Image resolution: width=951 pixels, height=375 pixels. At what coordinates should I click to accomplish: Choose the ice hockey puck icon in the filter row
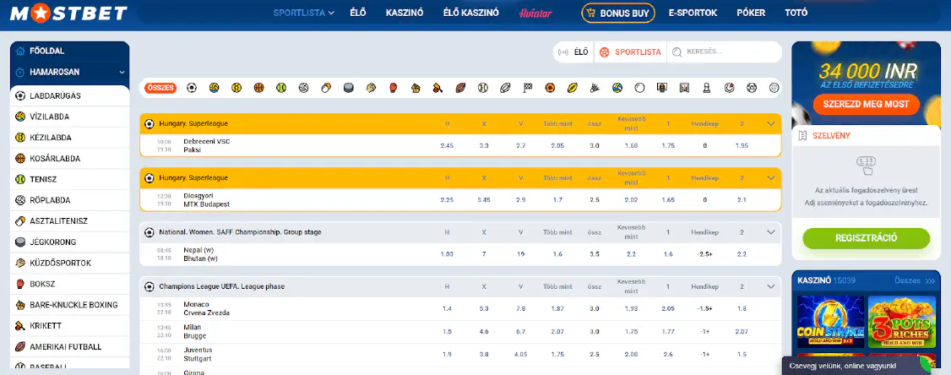click(348, 87)
